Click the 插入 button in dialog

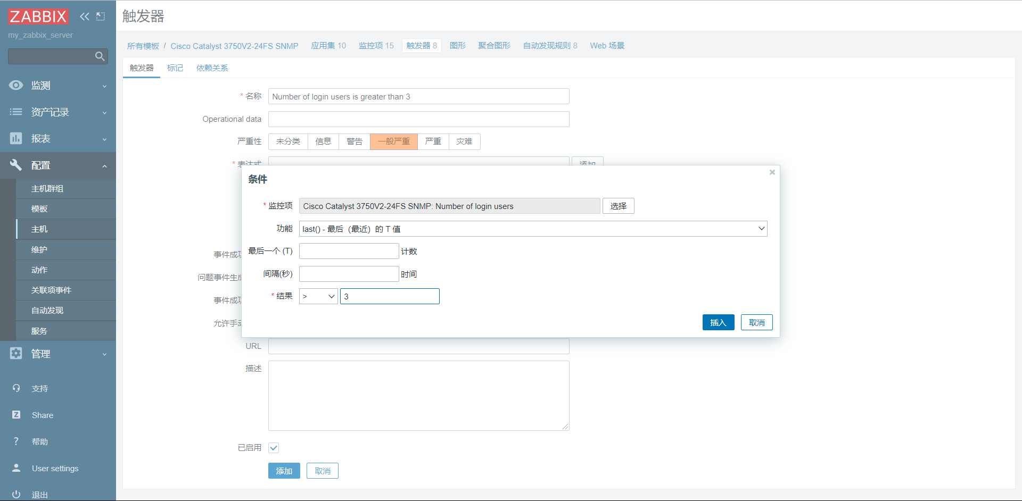718,322
